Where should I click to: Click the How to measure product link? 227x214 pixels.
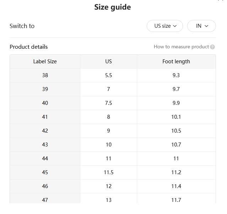(181, 47)
